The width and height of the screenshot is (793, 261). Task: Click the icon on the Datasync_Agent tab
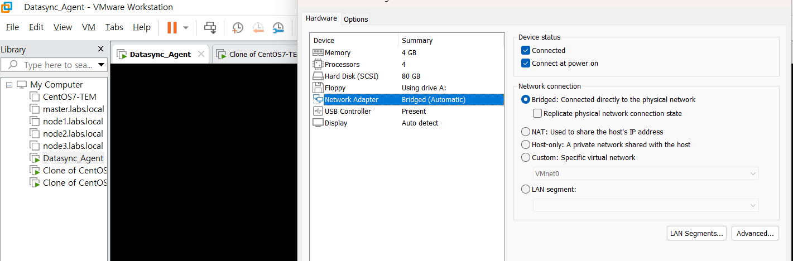(x=122, y=55)
